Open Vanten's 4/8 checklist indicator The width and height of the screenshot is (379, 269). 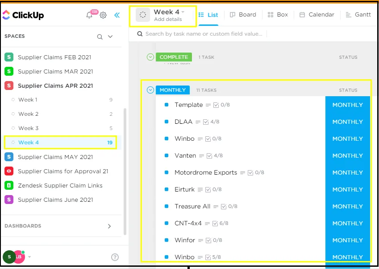click(x=215, y=155)
